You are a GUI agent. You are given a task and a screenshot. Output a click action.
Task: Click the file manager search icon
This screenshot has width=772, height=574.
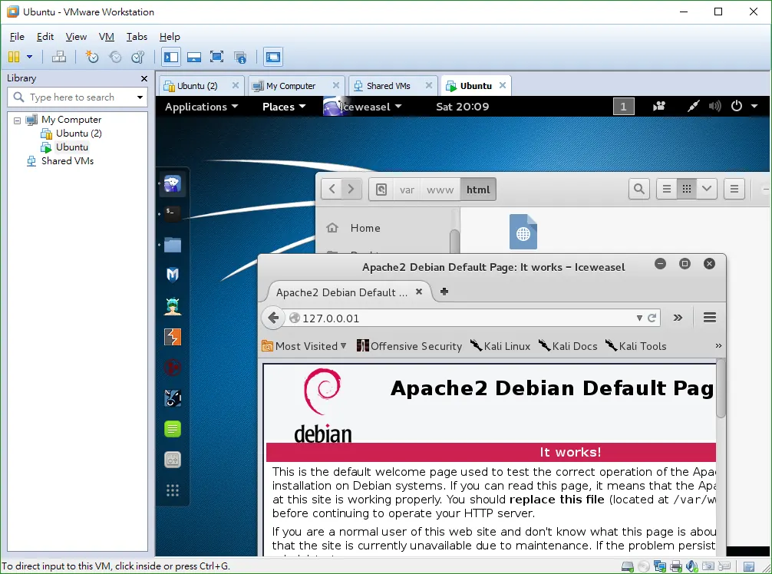click(639, 189)
